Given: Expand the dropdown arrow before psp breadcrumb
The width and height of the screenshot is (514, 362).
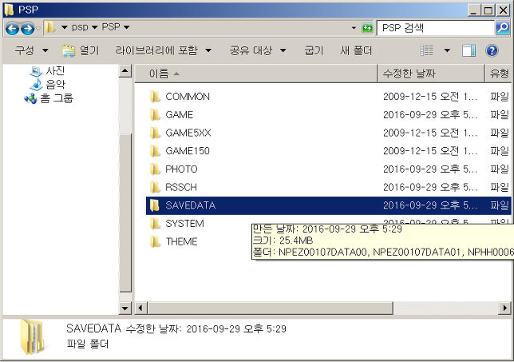Looking at the screenshot, I should click(x=64, y=27).
